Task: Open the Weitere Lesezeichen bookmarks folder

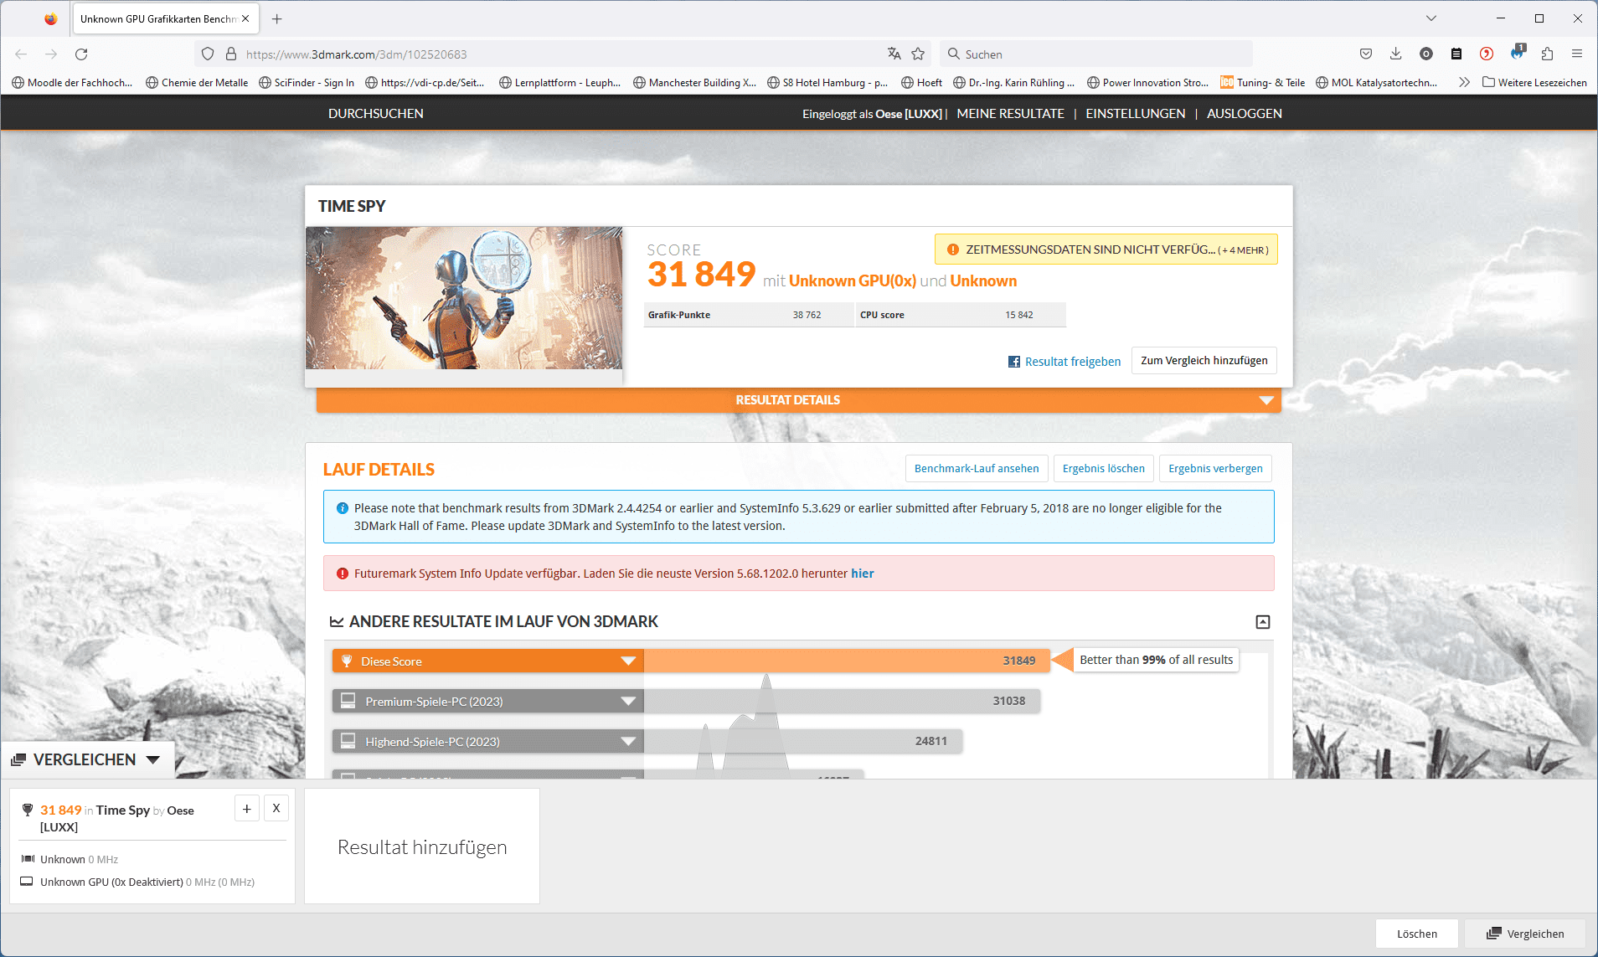Action: point(1534,82)
